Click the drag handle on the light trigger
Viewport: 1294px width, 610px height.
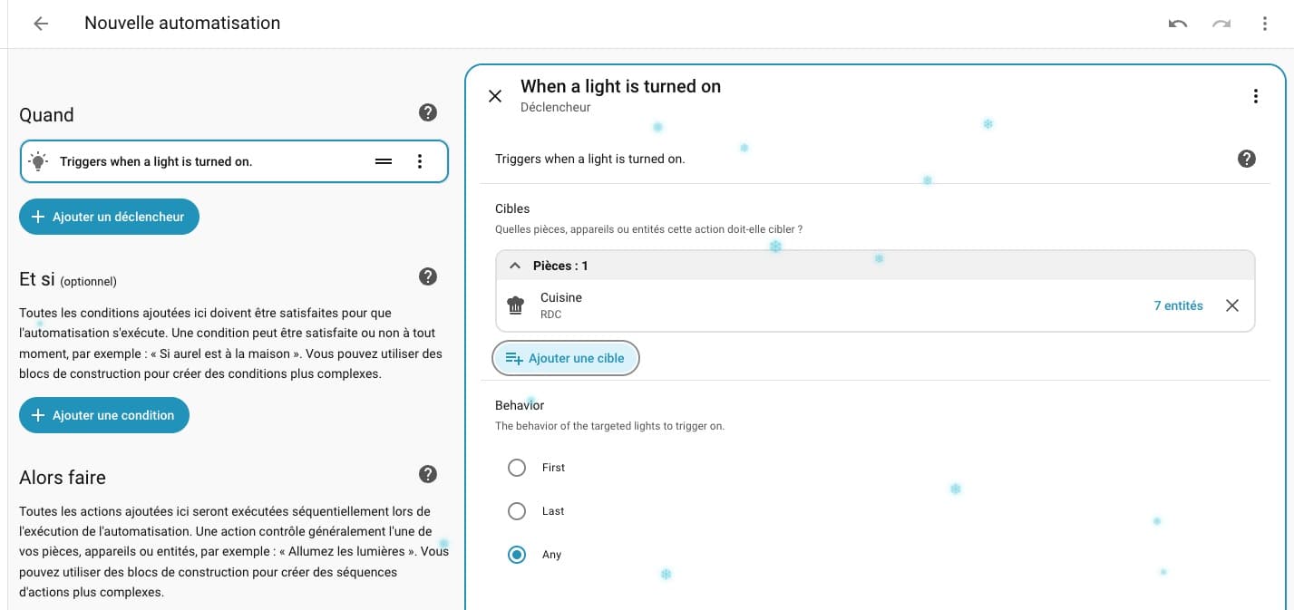[x=384, y=161]
